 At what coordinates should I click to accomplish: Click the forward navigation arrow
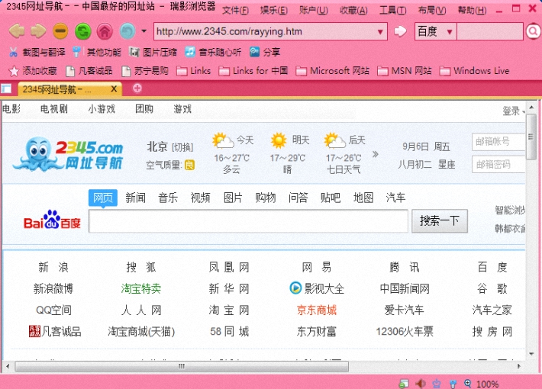38,31
